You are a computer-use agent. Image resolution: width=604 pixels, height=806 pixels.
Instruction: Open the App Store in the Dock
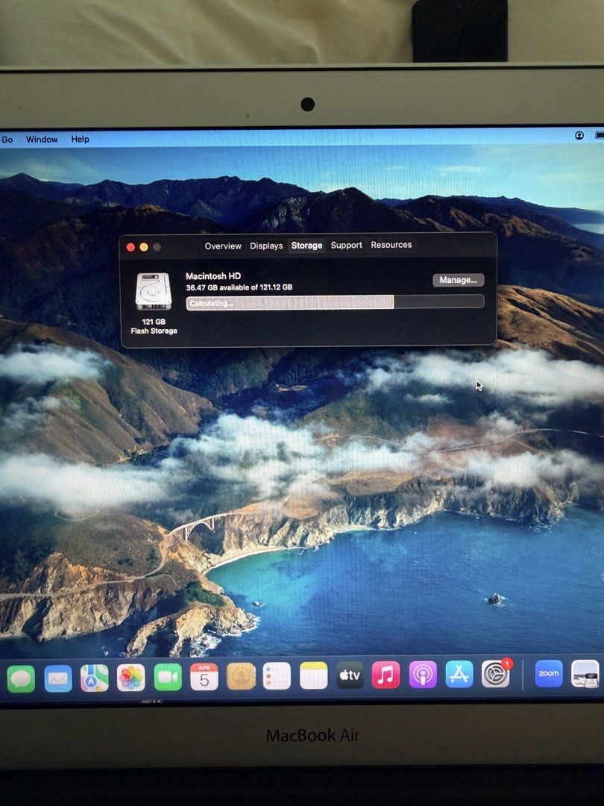point(459,674)
